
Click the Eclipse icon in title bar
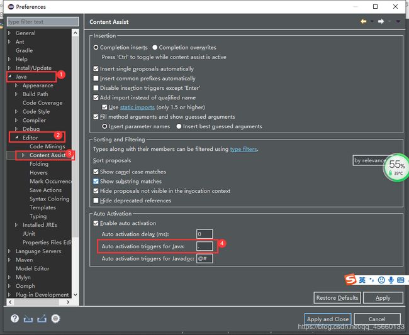pos(11,6)
